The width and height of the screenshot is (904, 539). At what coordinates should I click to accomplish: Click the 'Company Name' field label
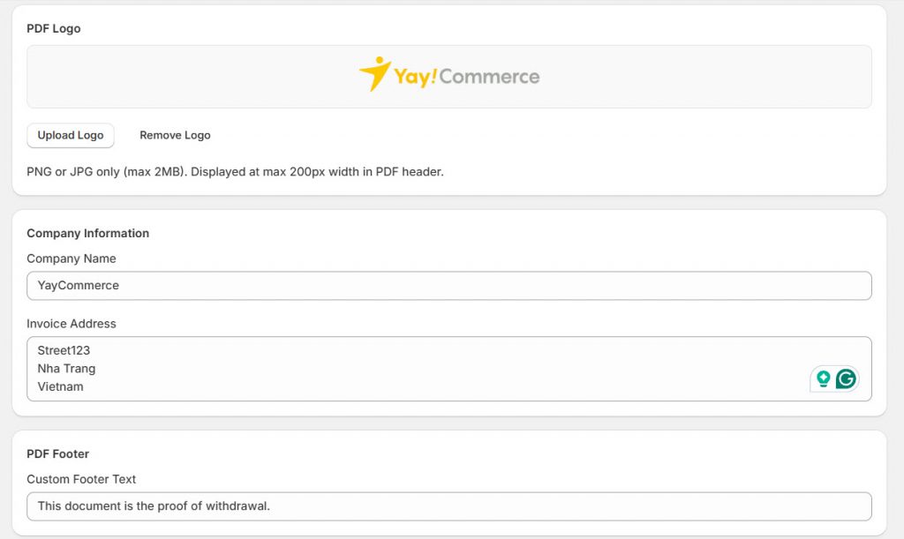coord(72,258)
